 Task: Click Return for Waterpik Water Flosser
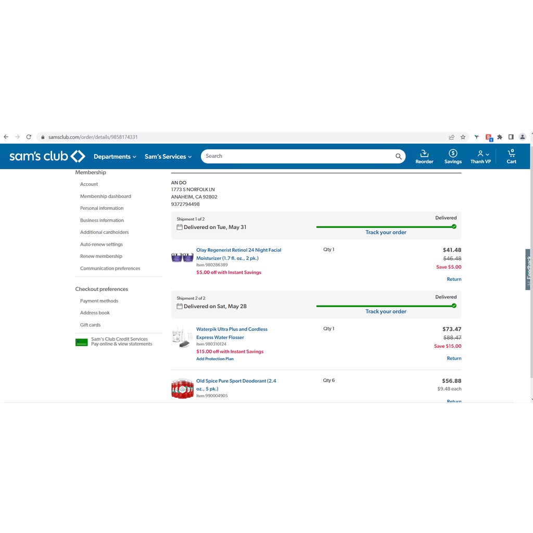point(454,358)
